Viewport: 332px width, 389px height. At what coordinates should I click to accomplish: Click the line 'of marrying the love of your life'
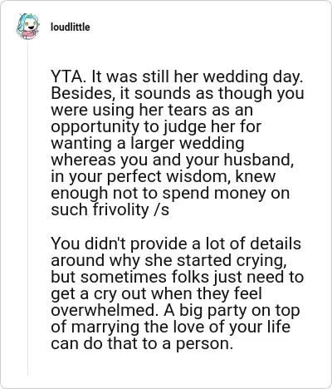click(x=170, y=327)
